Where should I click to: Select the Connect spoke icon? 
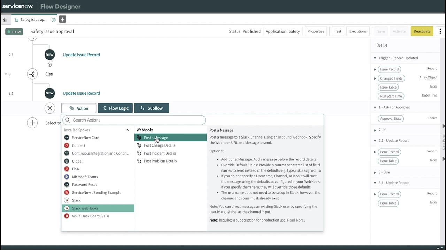point(67,145)
